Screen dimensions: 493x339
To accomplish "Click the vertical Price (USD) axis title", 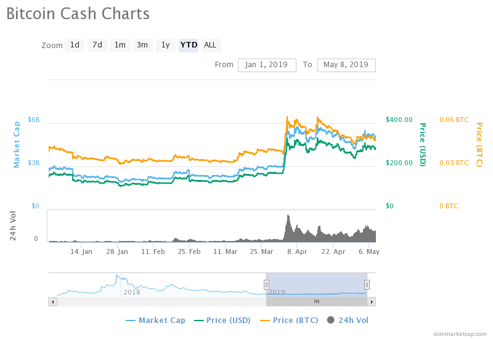I will tap(423, 145).
